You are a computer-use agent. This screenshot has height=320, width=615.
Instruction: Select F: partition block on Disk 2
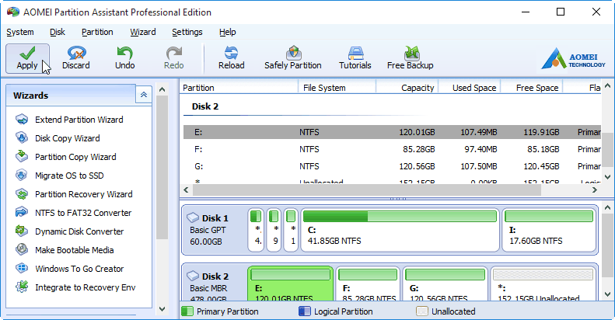368,283
